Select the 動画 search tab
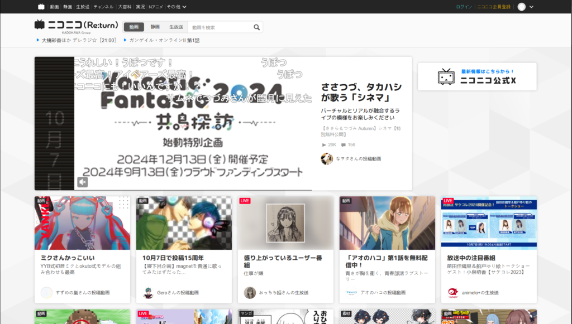The width and height of the screenshot is (572, 324). (x=134, y=27)
